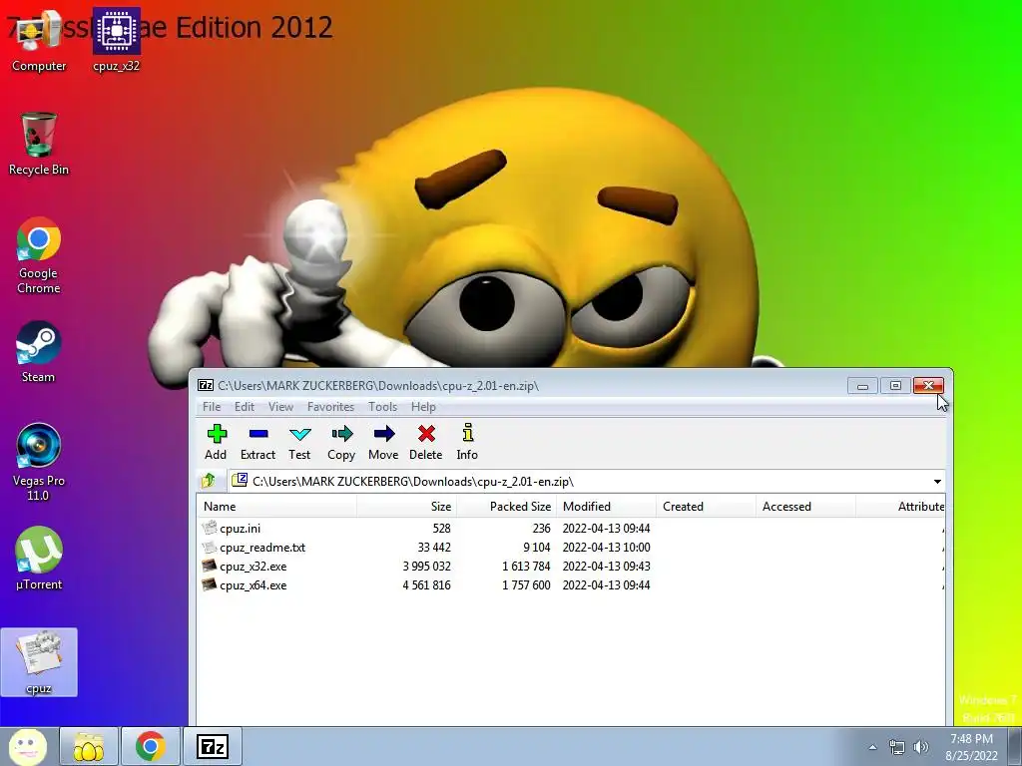Open the View menu
The width and height of the screenshot is (1022, 766).
[x=280, y=407]
